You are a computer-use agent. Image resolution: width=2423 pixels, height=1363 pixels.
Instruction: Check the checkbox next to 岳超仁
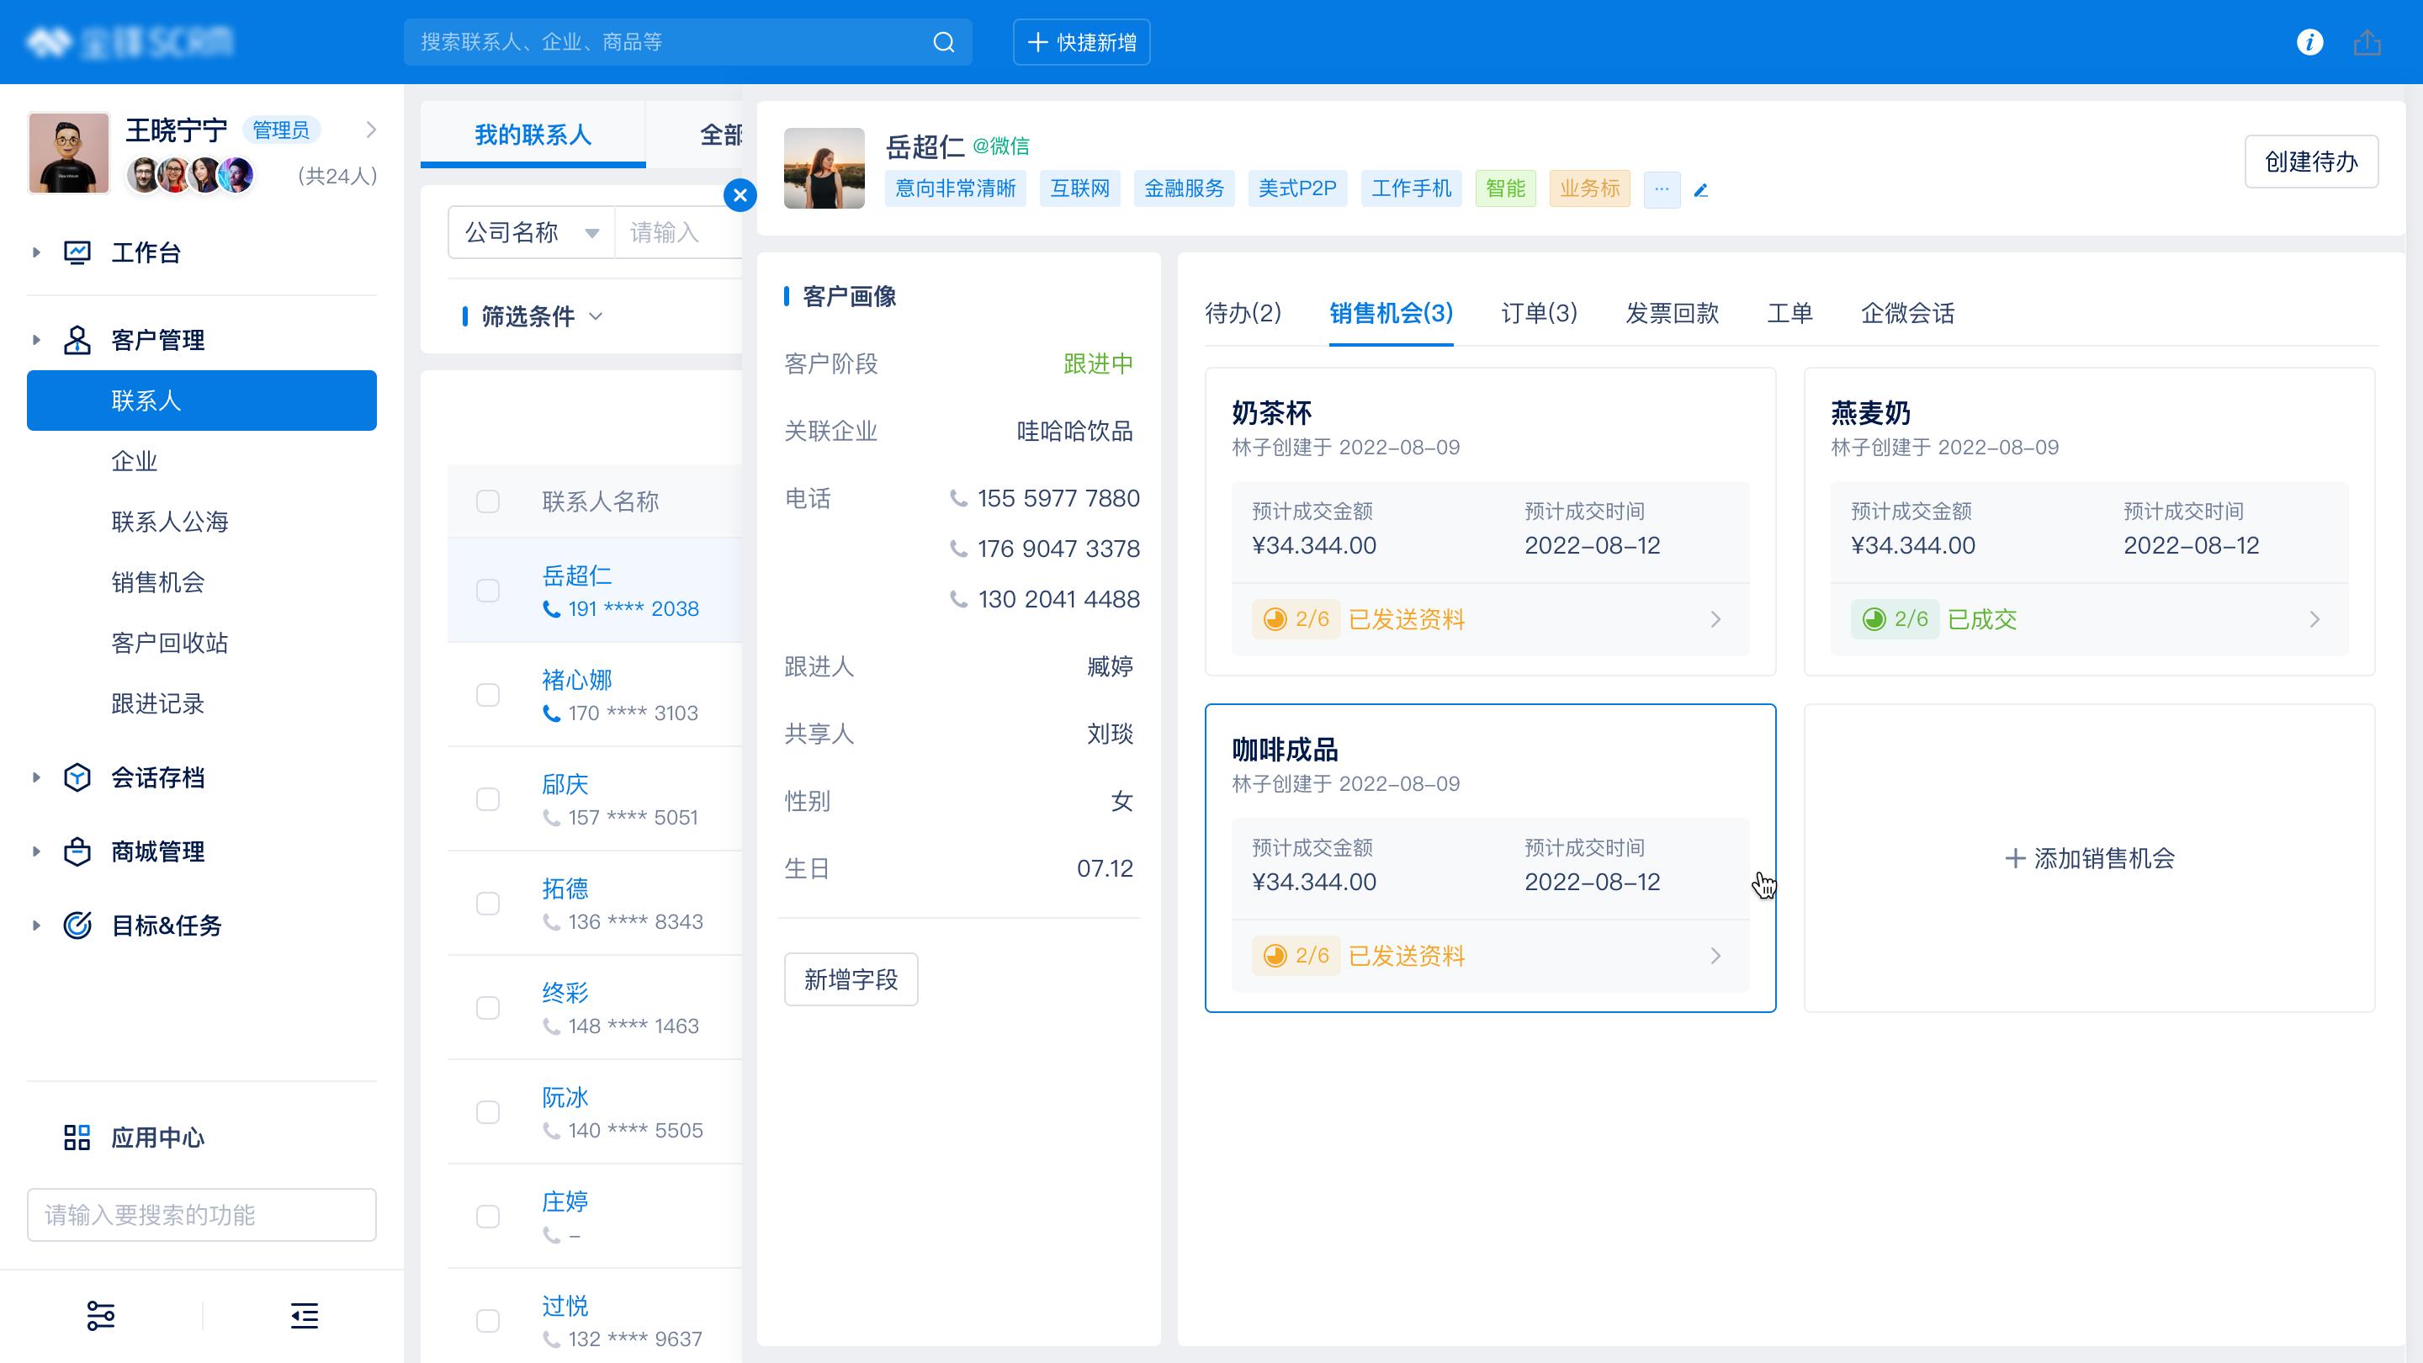pos(488,591)
